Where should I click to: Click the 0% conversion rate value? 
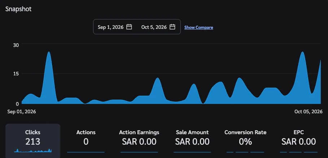(x=245, y=142)
